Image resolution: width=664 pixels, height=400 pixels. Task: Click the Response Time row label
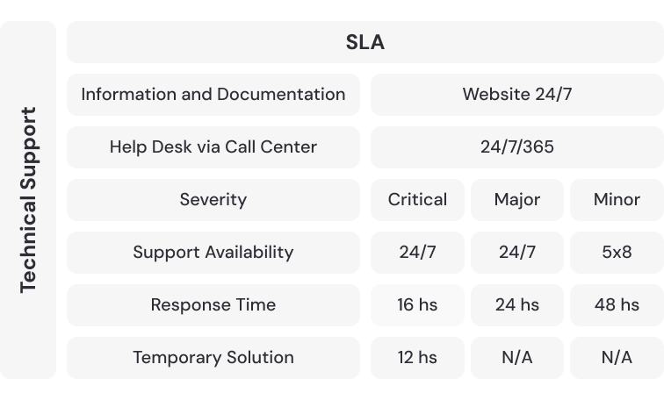coord(213,304)
